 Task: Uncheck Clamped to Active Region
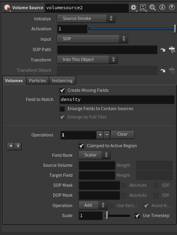pos(81,146)
